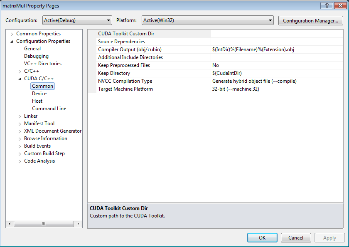
Task: Select the Debugging properties page
Action: pos(36,56)
